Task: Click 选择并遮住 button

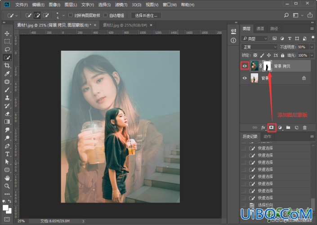Action: (146, 15)
